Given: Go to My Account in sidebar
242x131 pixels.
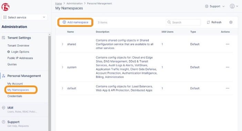Looking at the screenshot, I should (15, 84).
